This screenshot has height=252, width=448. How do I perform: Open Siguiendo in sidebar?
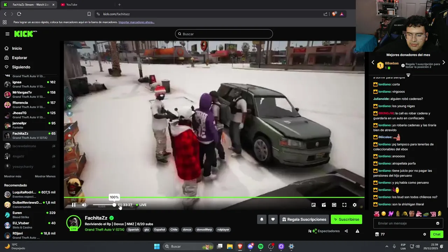point(21,67)
